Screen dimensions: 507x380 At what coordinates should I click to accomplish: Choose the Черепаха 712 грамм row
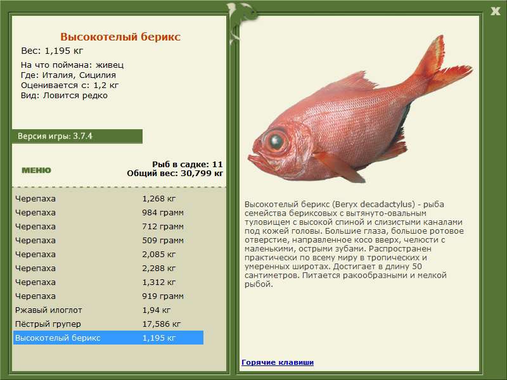pyautogui.click(x=108, y=227)
